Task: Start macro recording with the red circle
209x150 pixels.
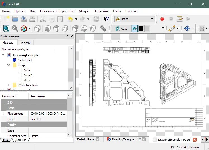Action: click(162, 19)
